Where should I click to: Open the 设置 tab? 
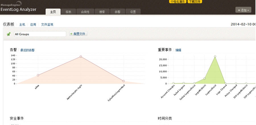coord(133,12)
